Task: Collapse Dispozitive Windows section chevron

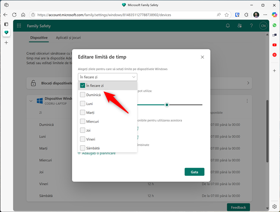Action: point(31,101)
